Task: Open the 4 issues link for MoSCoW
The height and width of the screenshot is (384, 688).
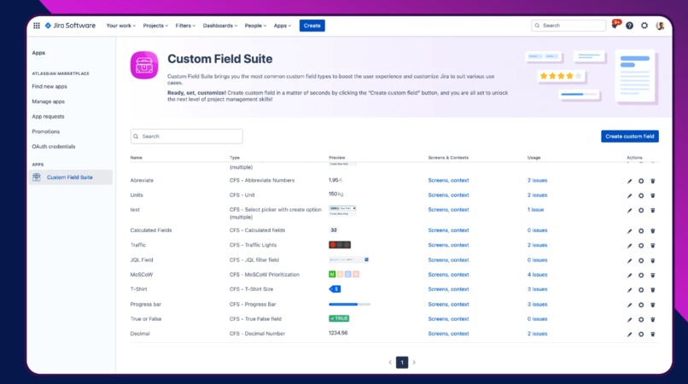Action: [537, 274]
